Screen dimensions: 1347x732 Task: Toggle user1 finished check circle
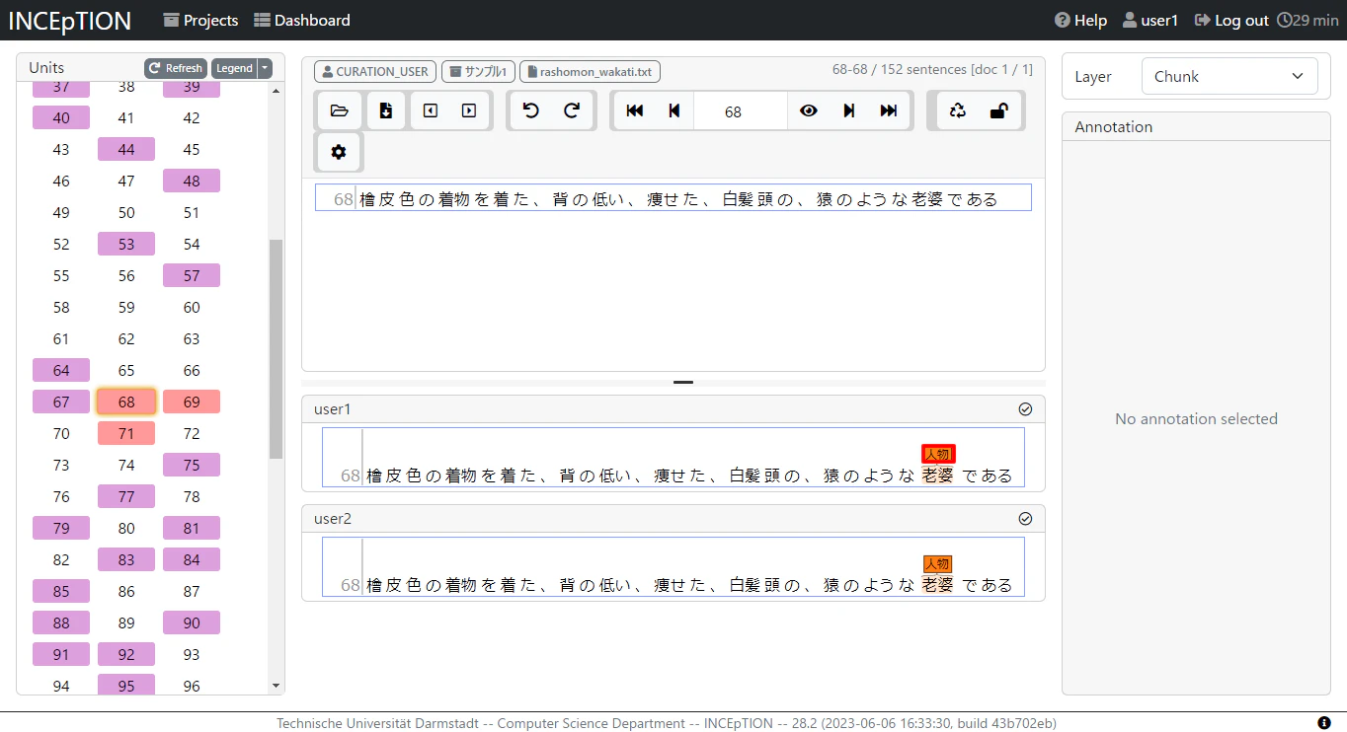click(x=1025, y=408)
